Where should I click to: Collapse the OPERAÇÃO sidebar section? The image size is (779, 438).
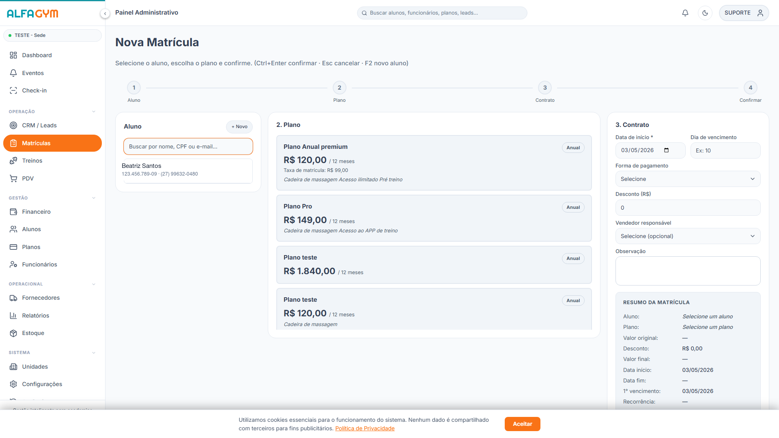point(94,112)
